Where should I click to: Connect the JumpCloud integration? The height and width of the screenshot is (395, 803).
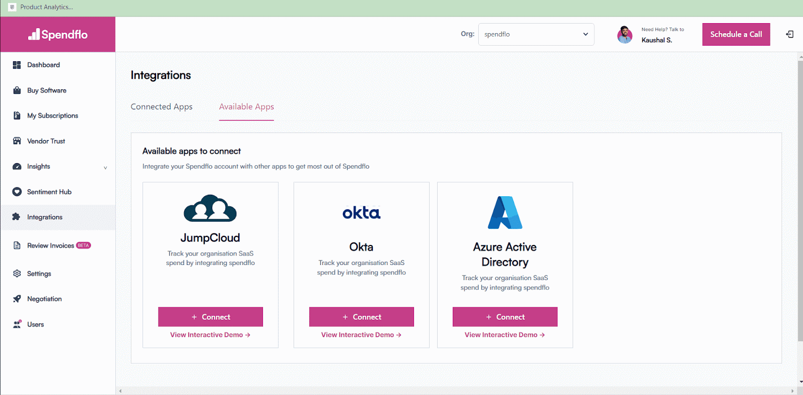click(x=210, y=317)
